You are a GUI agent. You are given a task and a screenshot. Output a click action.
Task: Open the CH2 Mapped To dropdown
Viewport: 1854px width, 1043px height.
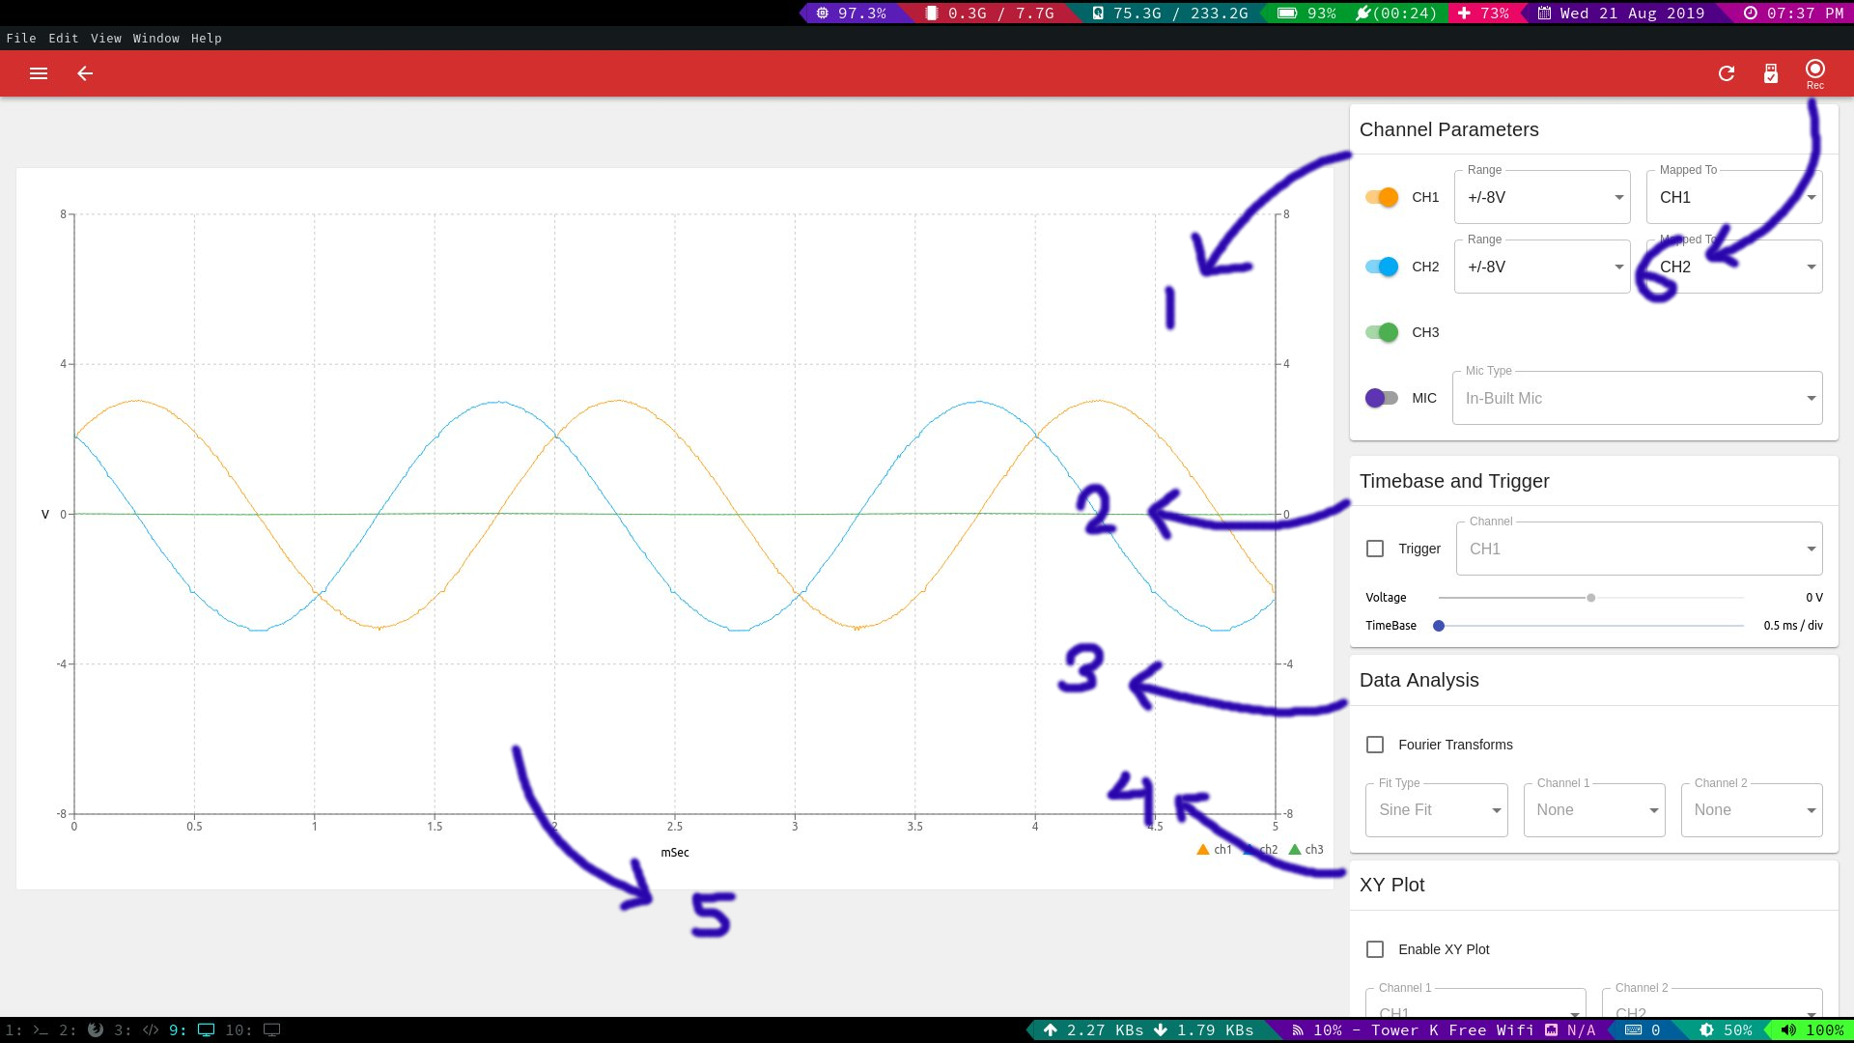pos(1734,267)
